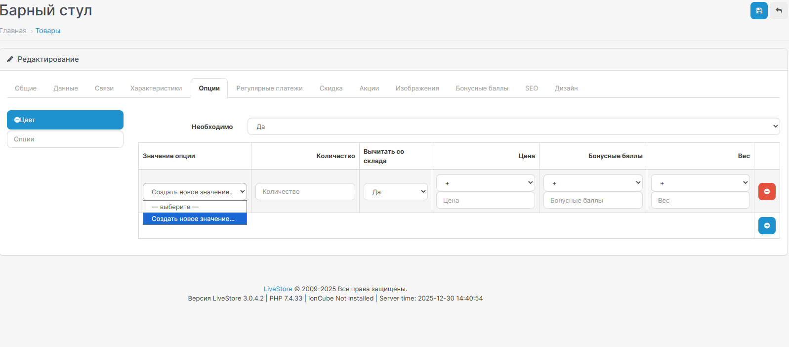Open the price prefix dropdown above Цена
The width and height of the screenshot is (789, 347).
click(x=485, y=183)
